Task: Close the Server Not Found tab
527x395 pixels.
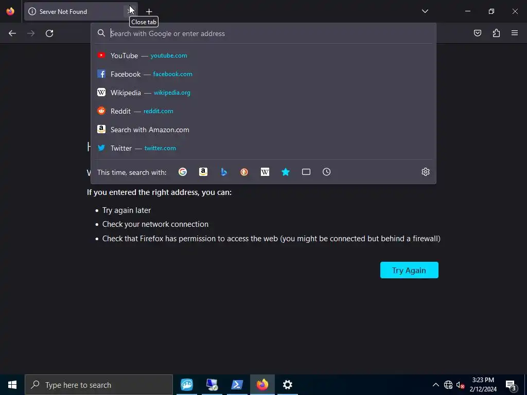Action: pos(129,12)
